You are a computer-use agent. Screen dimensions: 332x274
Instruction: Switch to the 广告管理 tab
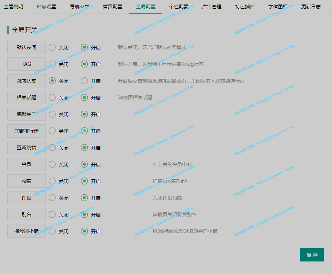(212, 7)
